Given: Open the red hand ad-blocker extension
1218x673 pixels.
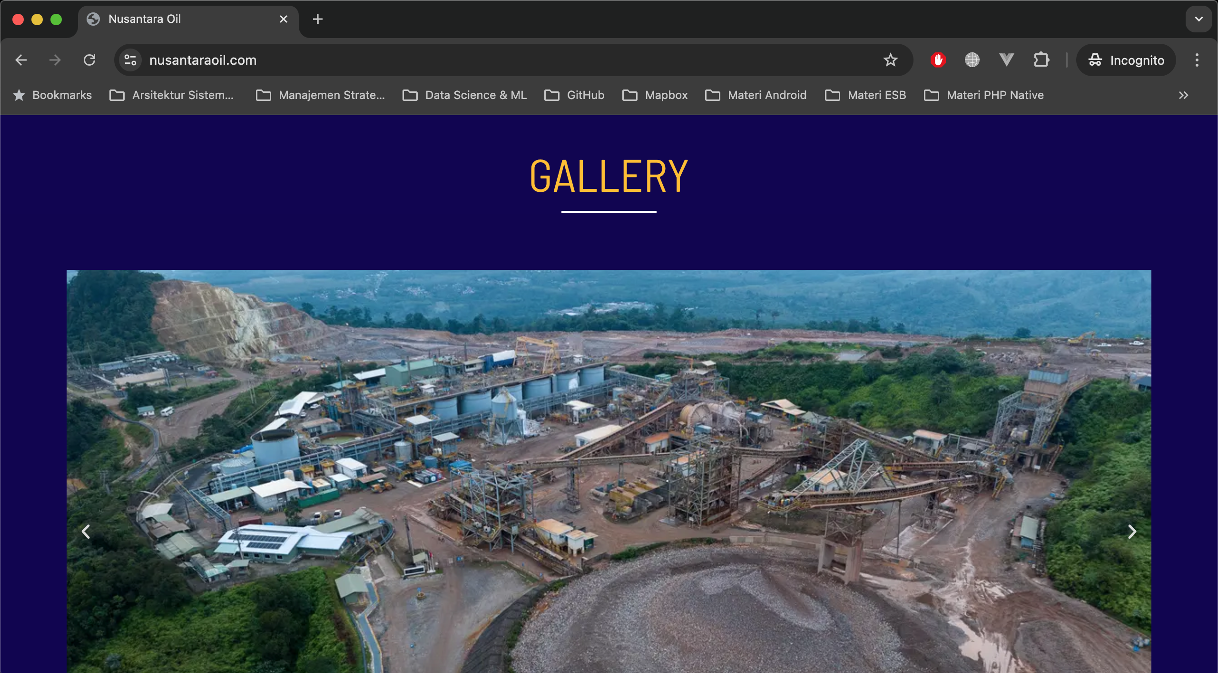Looking at the screenshot, I should tap(938, 60).
